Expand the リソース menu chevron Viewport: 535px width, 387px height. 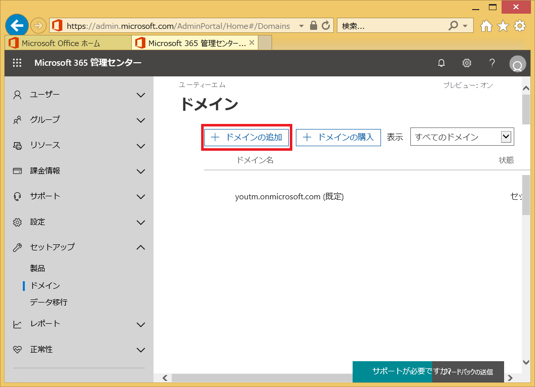coord(140,146)
